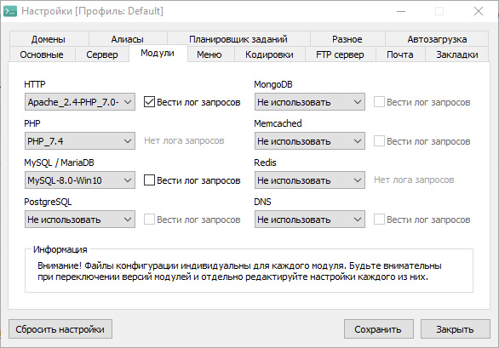Open the MongoDB module dropdown
The height and width of the screenshot is (348, 499).
pos(310,102)
